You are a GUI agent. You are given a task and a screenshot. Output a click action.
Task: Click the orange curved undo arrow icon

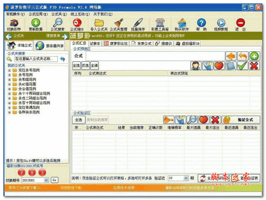click(x=243, y=56)
